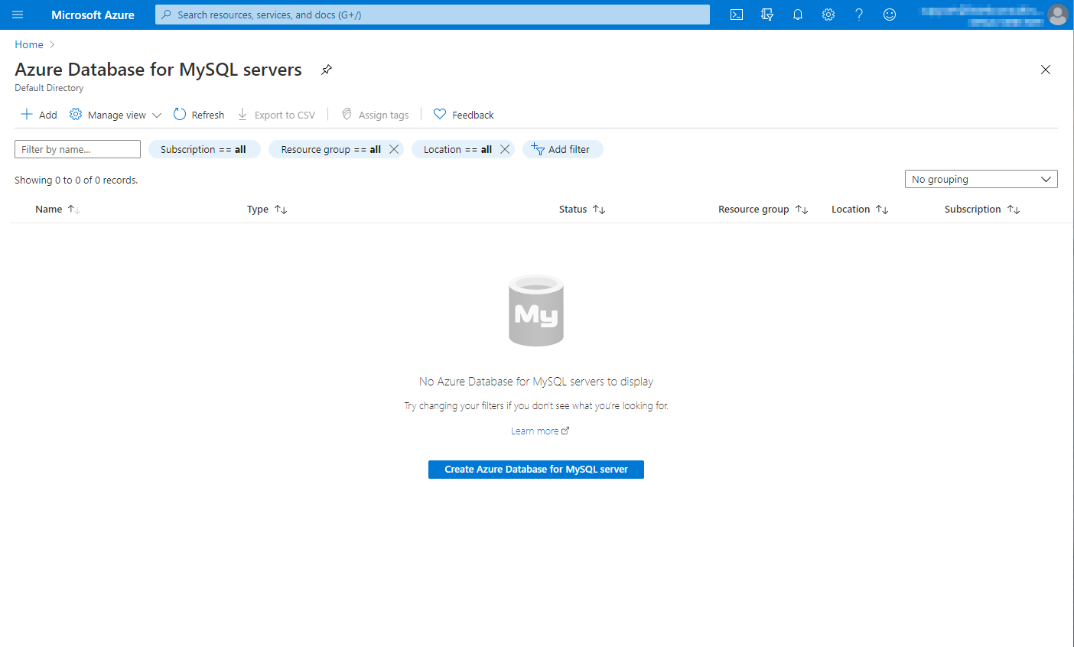Click the Filter by name field
1074x647 pixels.
(76, 149)
